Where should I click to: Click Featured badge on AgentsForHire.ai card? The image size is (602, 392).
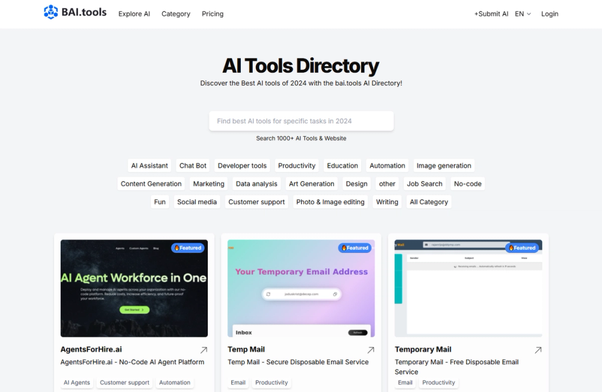(188, 248)
